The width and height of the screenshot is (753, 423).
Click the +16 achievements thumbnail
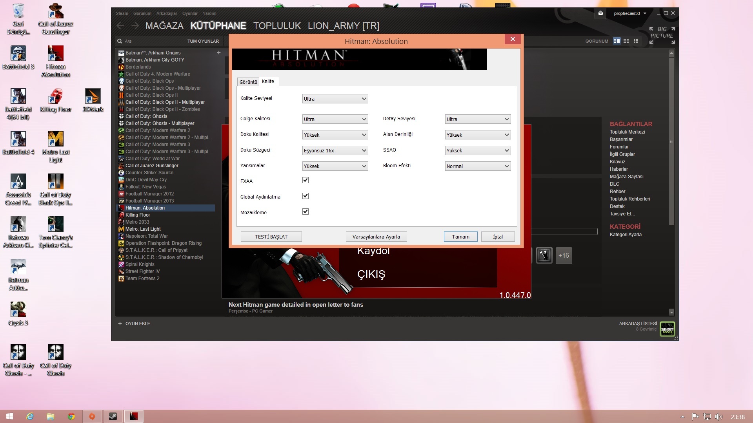tap(564, 255)
